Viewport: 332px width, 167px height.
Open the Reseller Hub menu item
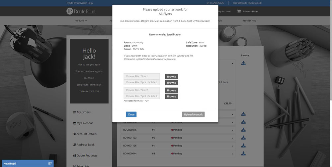coord(249,21)
